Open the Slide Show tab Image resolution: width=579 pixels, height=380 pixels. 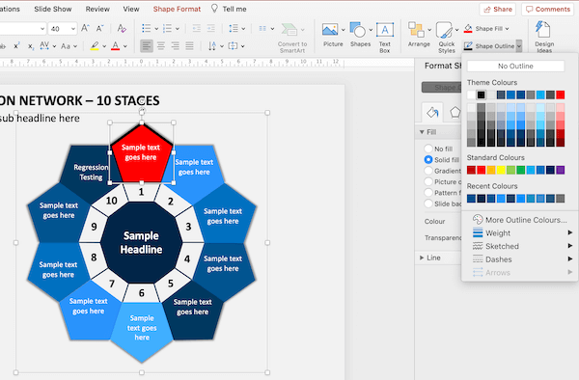point(53,9)
